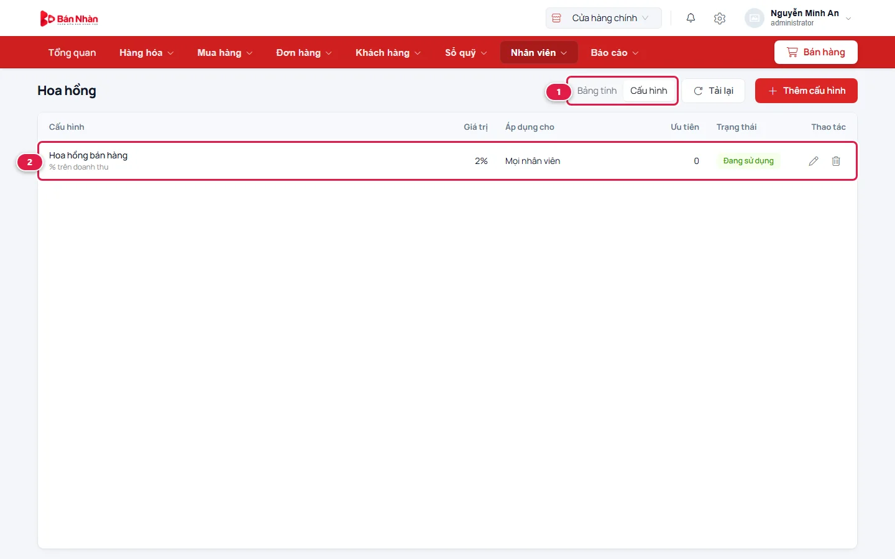Click the % trên doanh thu subtitle
The width and height of the screenshot is (895, 559).
click(x=79, y=167)
